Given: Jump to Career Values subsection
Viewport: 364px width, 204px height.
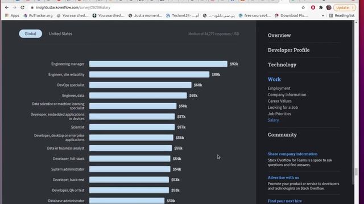Looking at the screenshot, I should click(279, 101).
